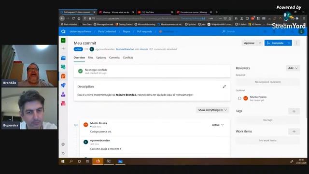Open Test Plans flask icon
This screenshot has height=174, width=309.
(63, 94)
